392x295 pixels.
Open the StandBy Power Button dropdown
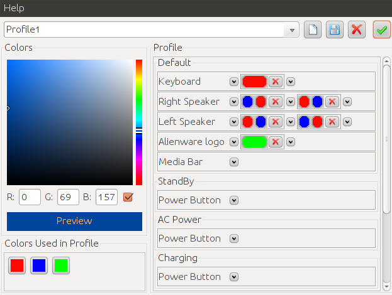(x=234, y=200)
